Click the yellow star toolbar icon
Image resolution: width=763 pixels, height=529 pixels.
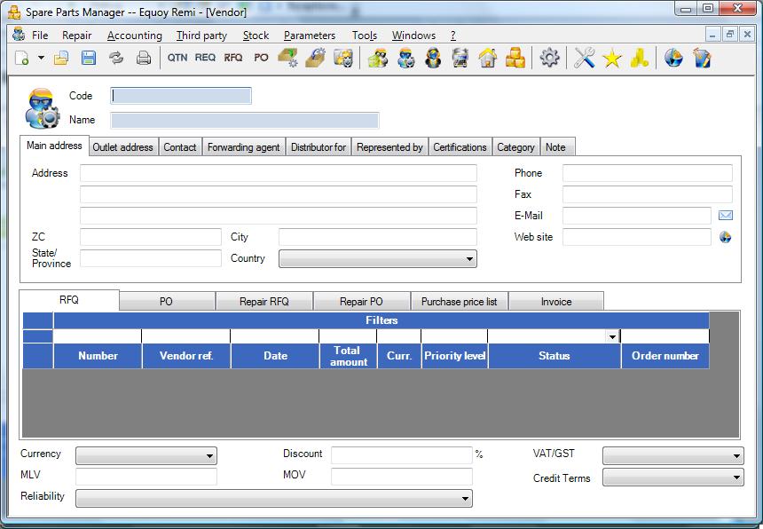click(612, 59)
